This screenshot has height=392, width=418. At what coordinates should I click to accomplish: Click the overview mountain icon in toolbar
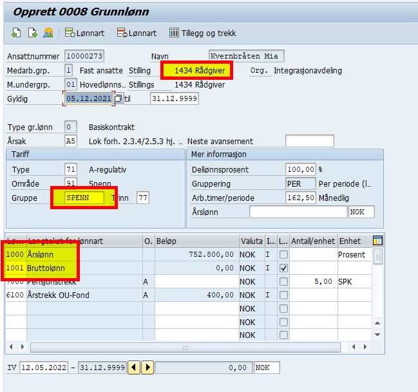coord(48,33)
